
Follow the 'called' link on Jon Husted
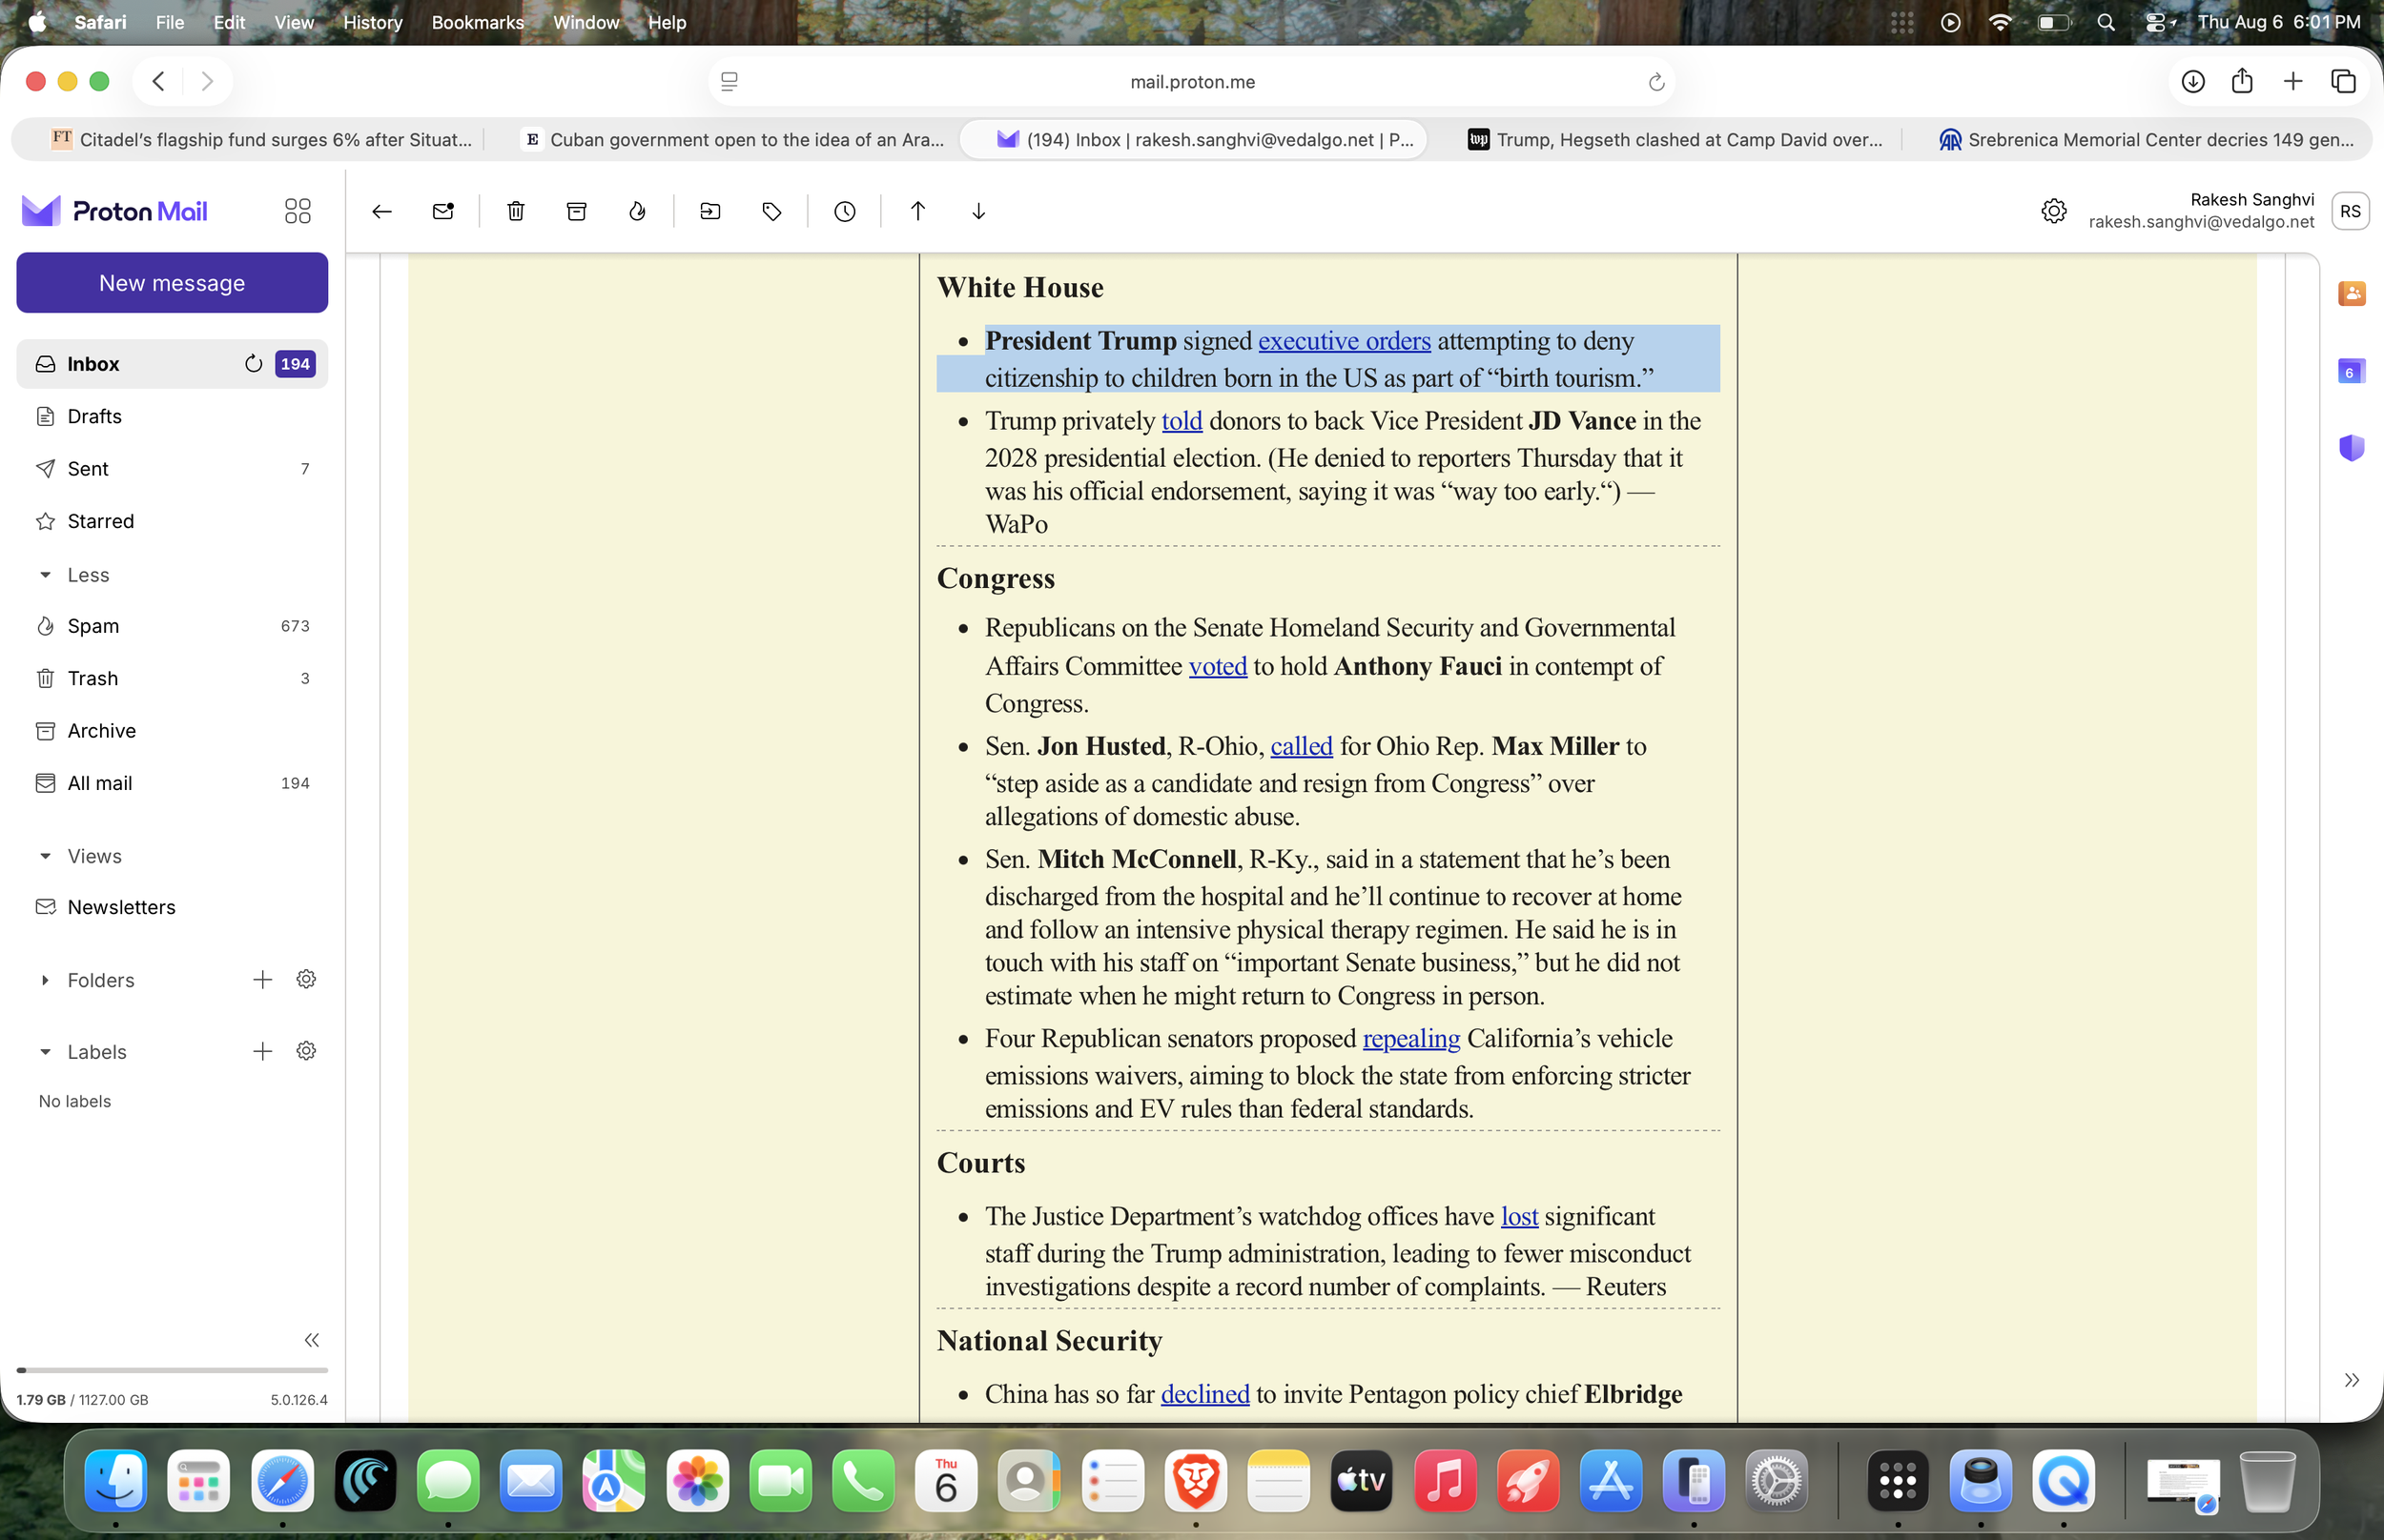1302,746
